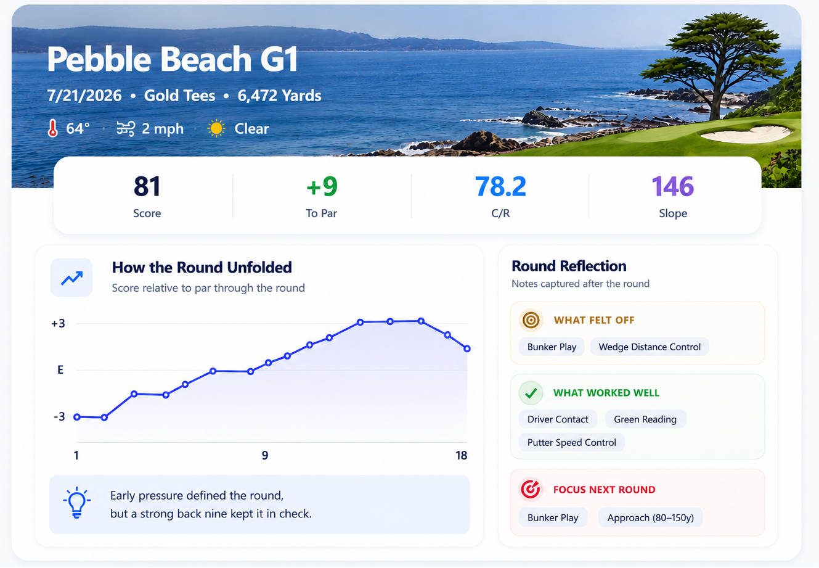Click the hole 18 chart data point
819x568 pixels.
(467, 349)
